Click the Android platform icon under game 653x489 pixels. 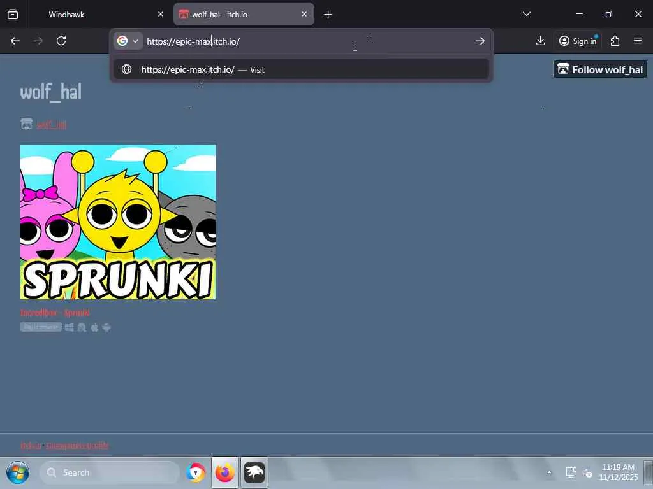click(x=106, y=327)
